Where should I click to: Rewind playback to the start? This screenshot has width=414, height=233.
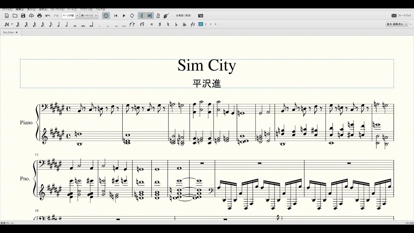116,16
